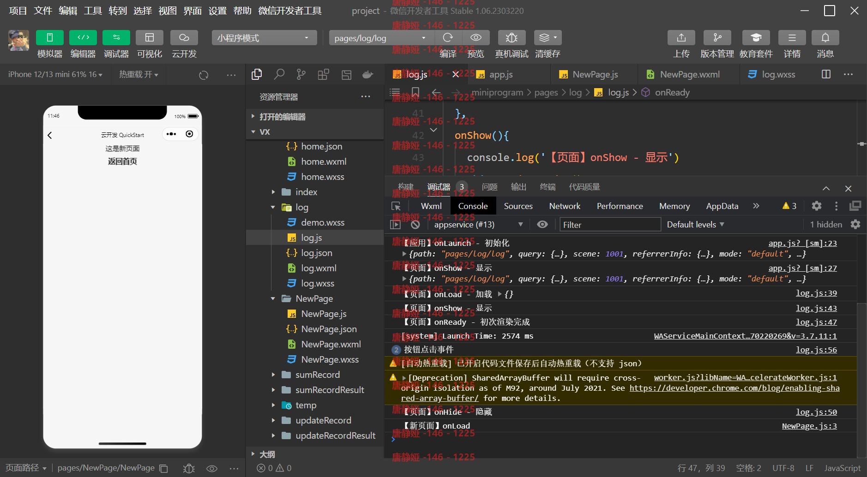The width and height of the screenshot is (867, 477).
Task: Open the appservice context dropdown
Action: (478, 225)
